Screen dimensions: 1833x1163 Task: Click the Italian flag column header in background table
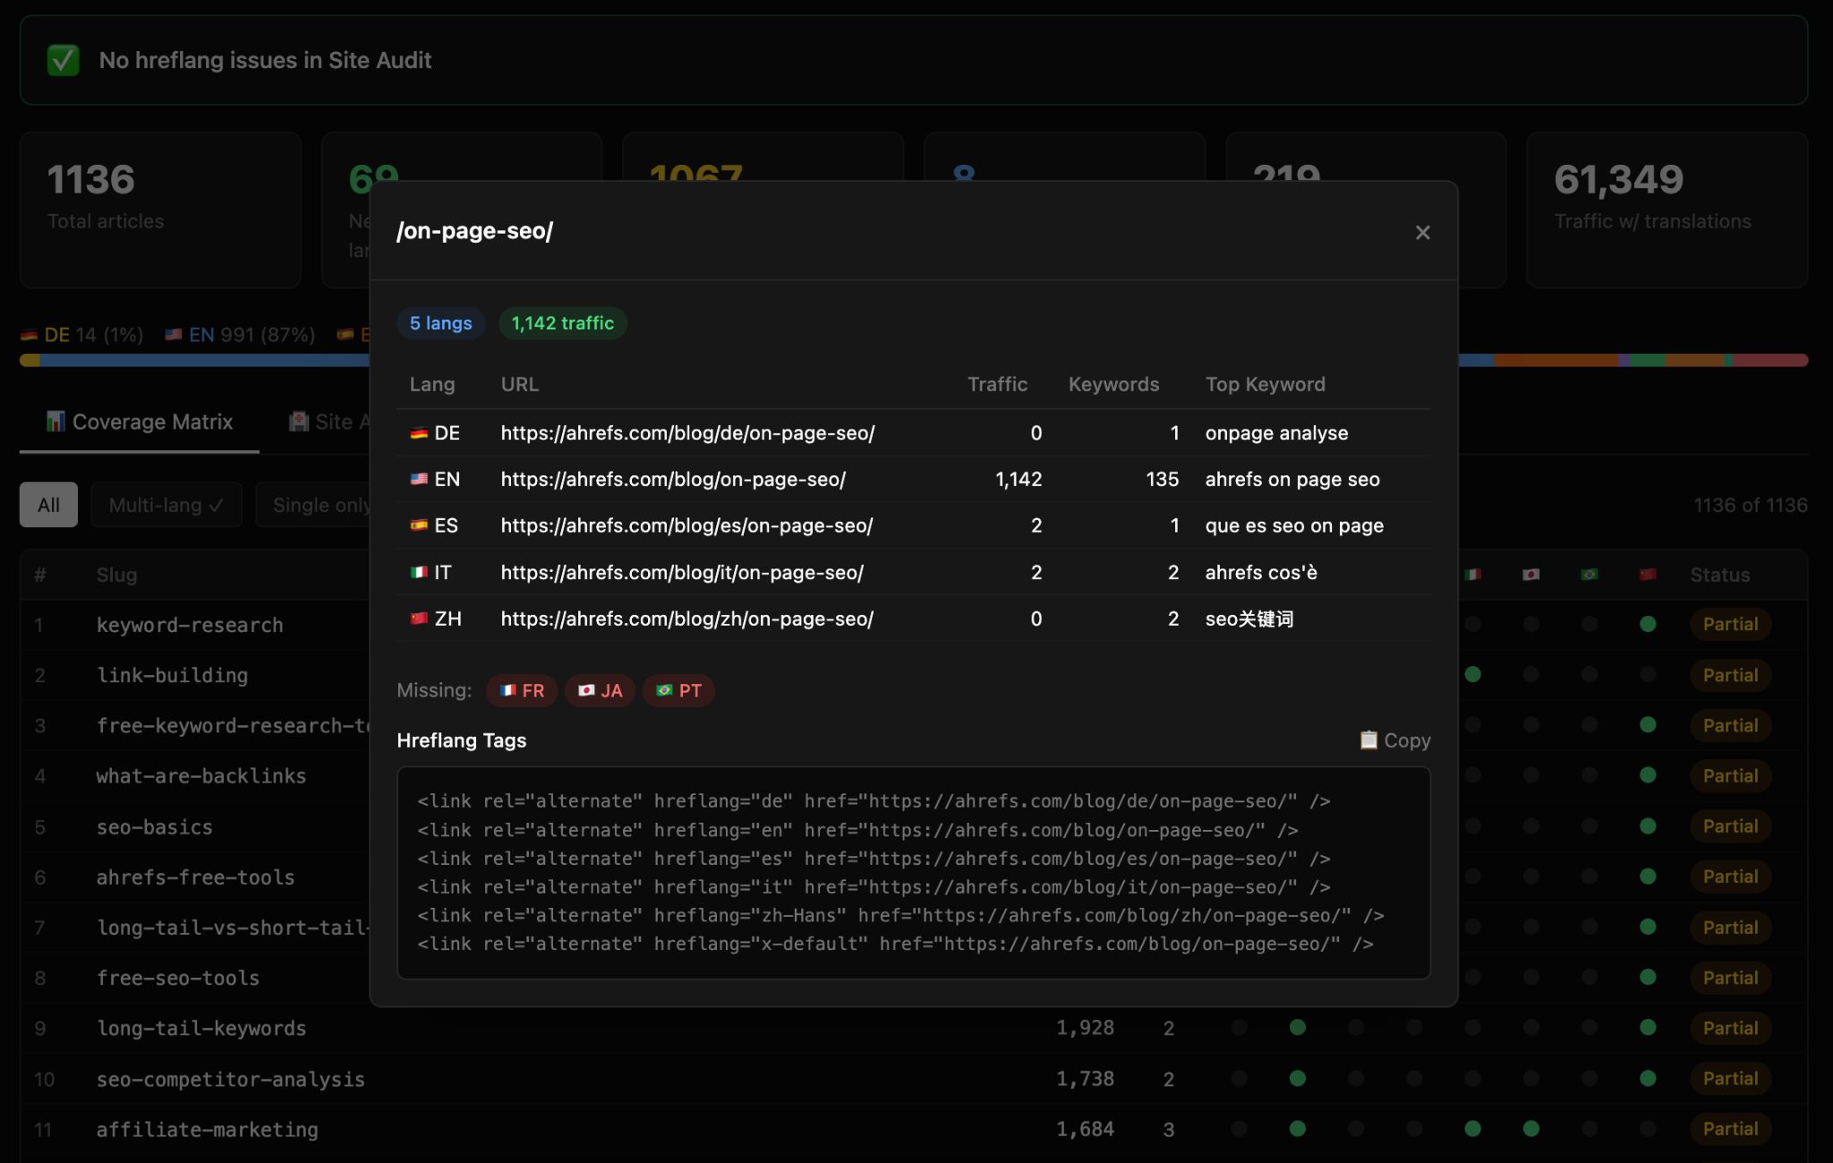coord(1472,575)
